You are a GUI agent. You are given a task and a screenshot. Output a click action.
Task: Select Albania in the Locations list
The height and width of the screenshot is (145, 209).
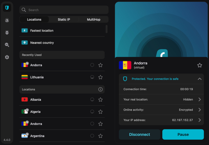[62, 100]
